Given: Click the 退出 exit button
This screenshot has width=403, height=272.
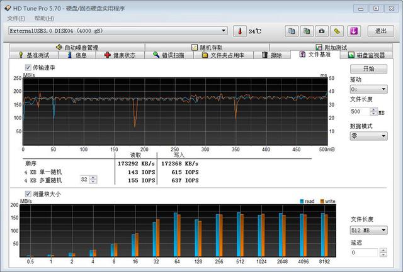Looking at the screenshot, I should pos(380,31).
